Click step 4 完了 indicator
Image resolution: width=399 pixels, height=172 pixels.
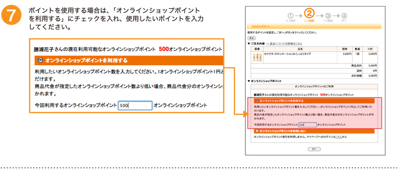click(x=344, y=17)
